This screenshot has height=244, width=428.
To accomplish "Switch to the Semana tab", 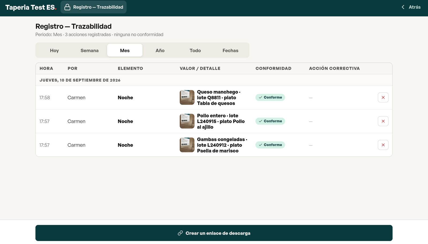I will [x=90, y=50].
